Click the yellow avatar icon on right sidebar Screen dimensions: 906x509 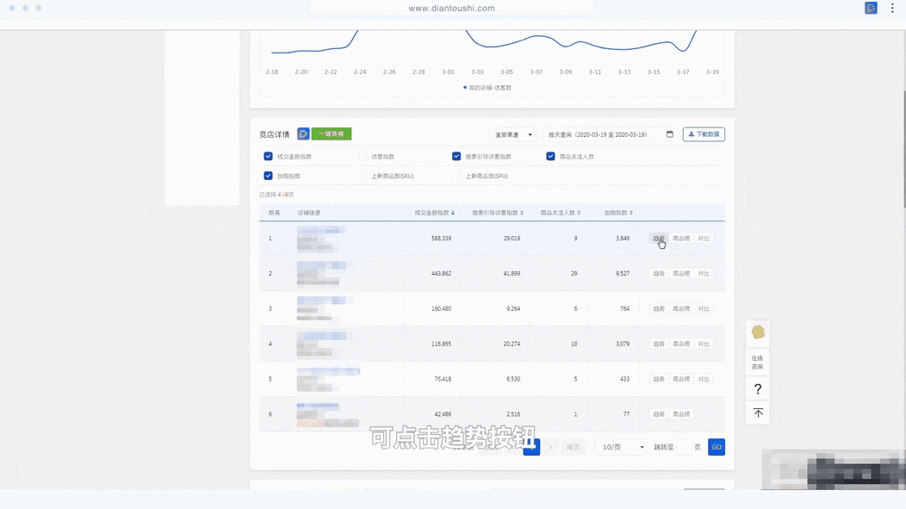(758, 332)
